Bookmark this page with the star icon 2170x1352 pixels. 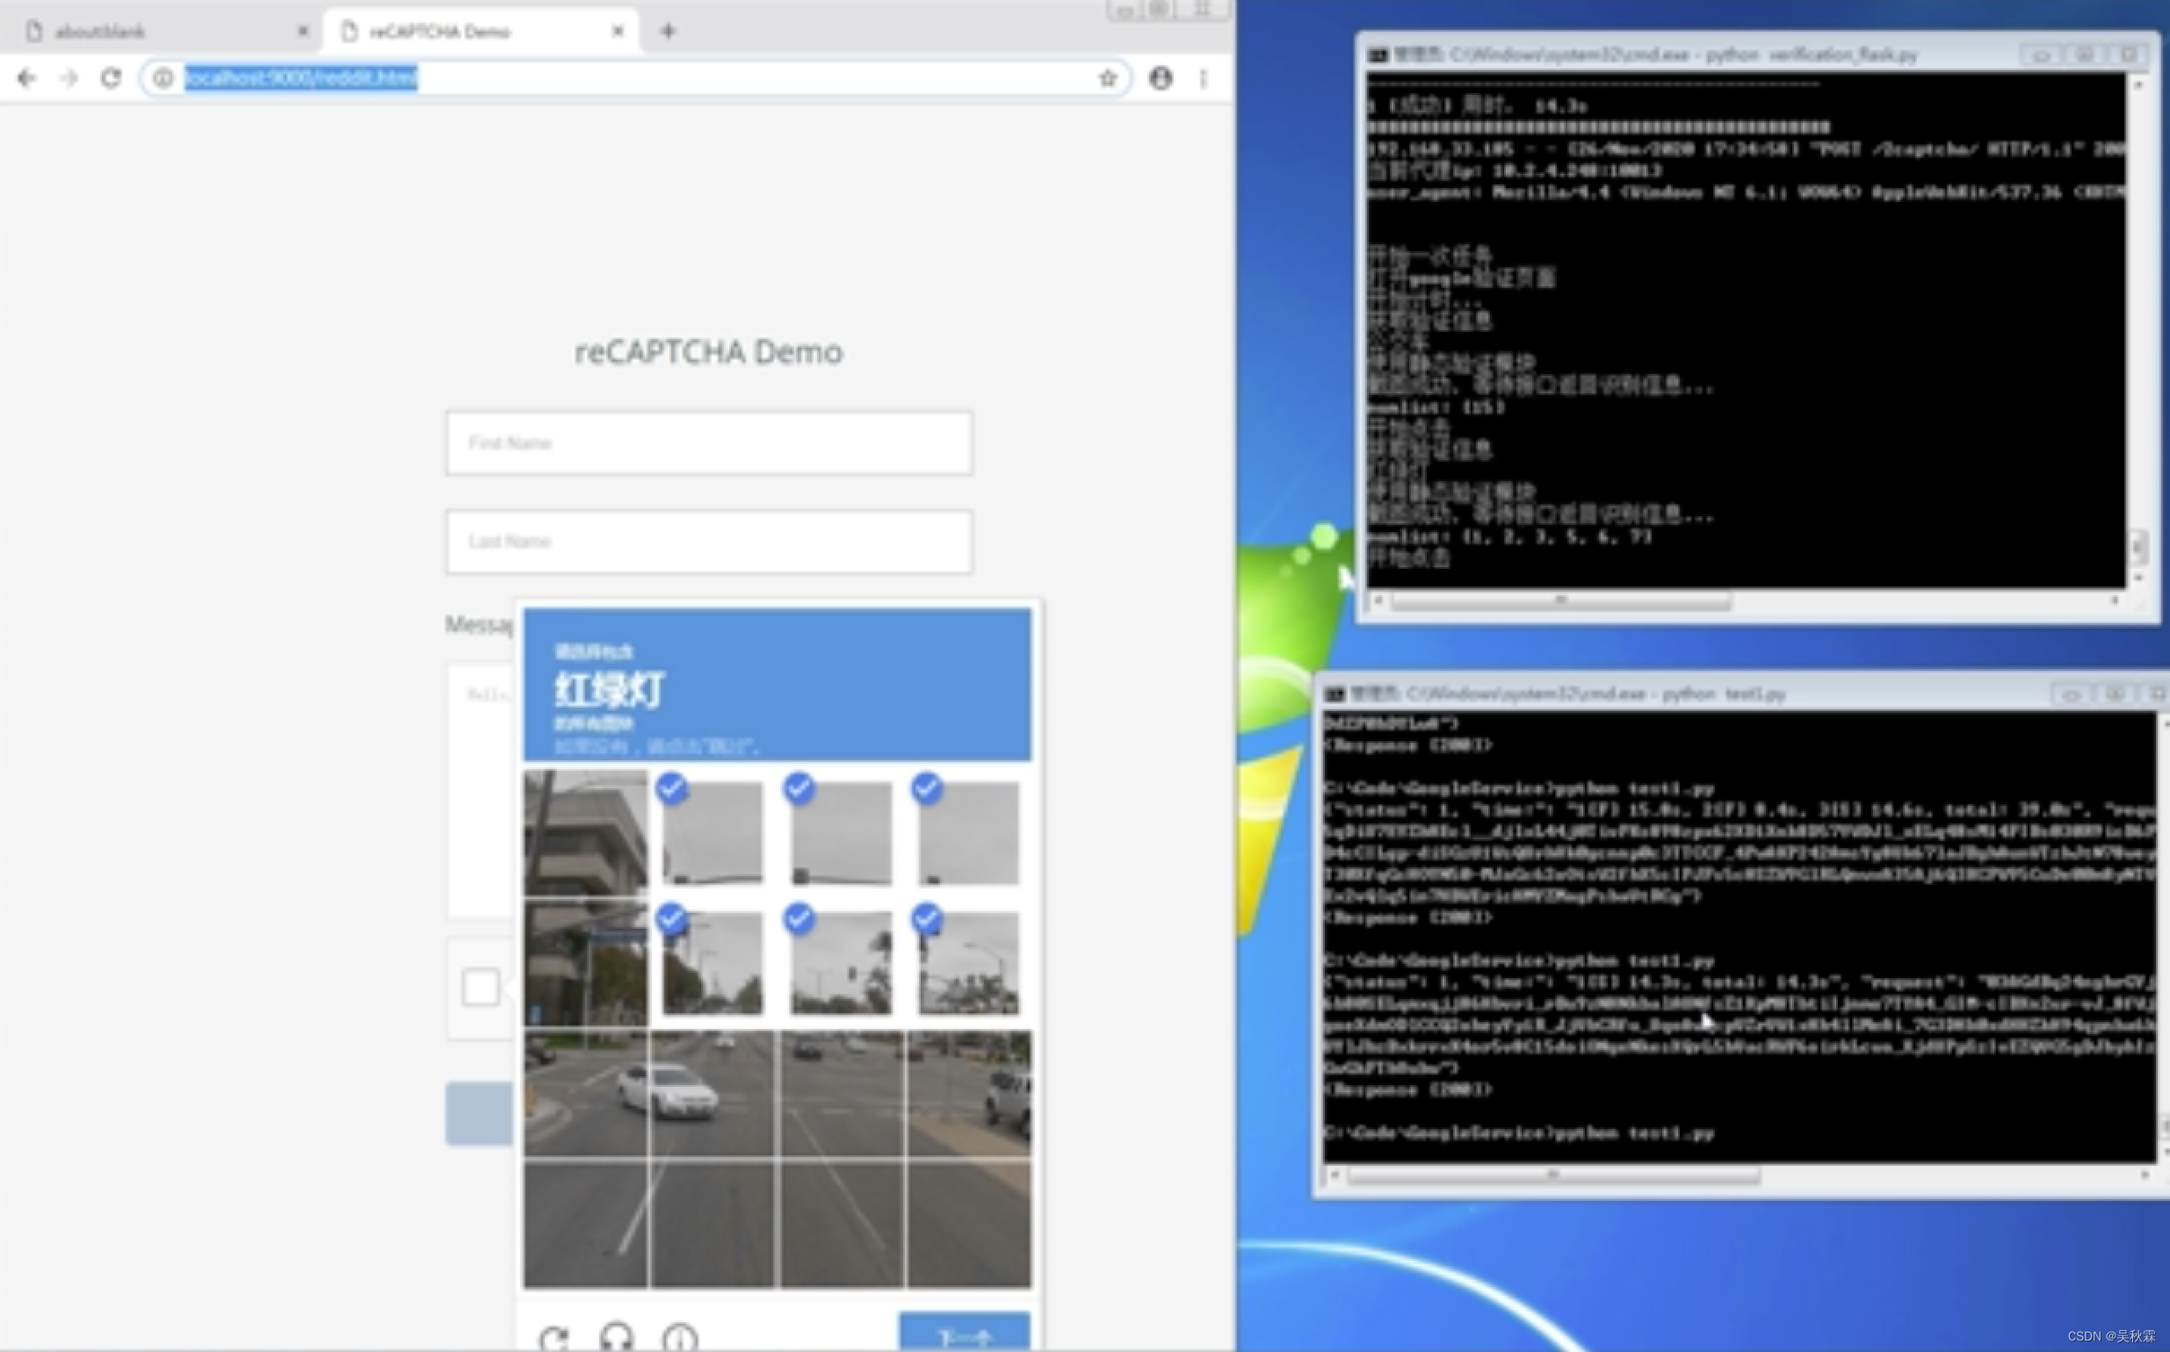point(1108,79)
